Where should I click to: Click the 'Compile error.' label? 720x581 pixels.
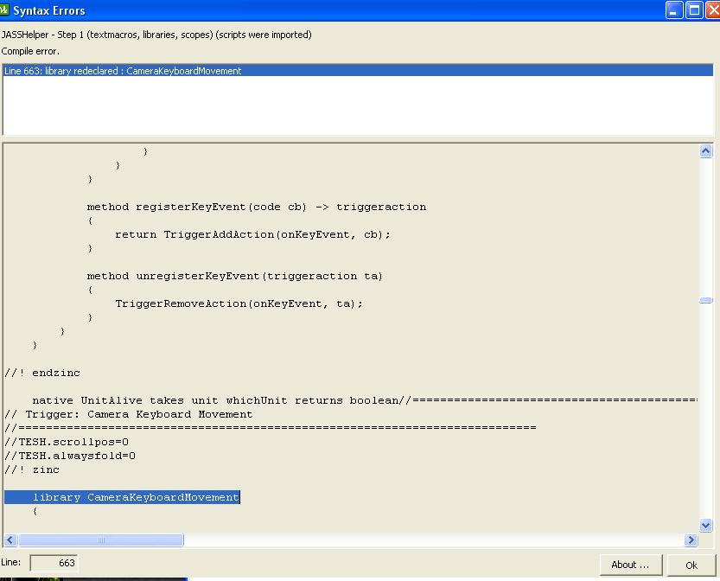point(30,51)
